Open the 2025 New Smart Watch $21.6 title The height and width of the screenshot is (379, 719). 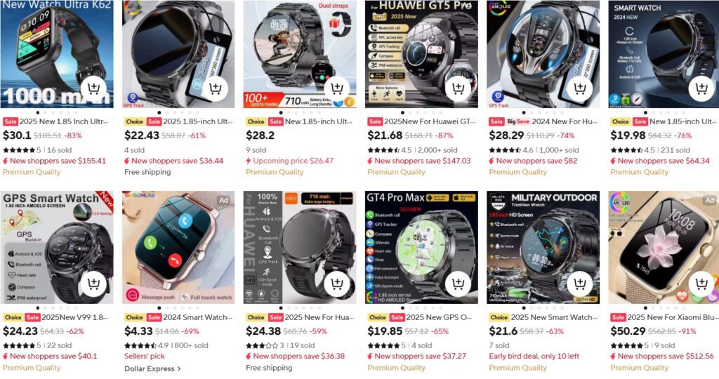(x=554, y=317)
